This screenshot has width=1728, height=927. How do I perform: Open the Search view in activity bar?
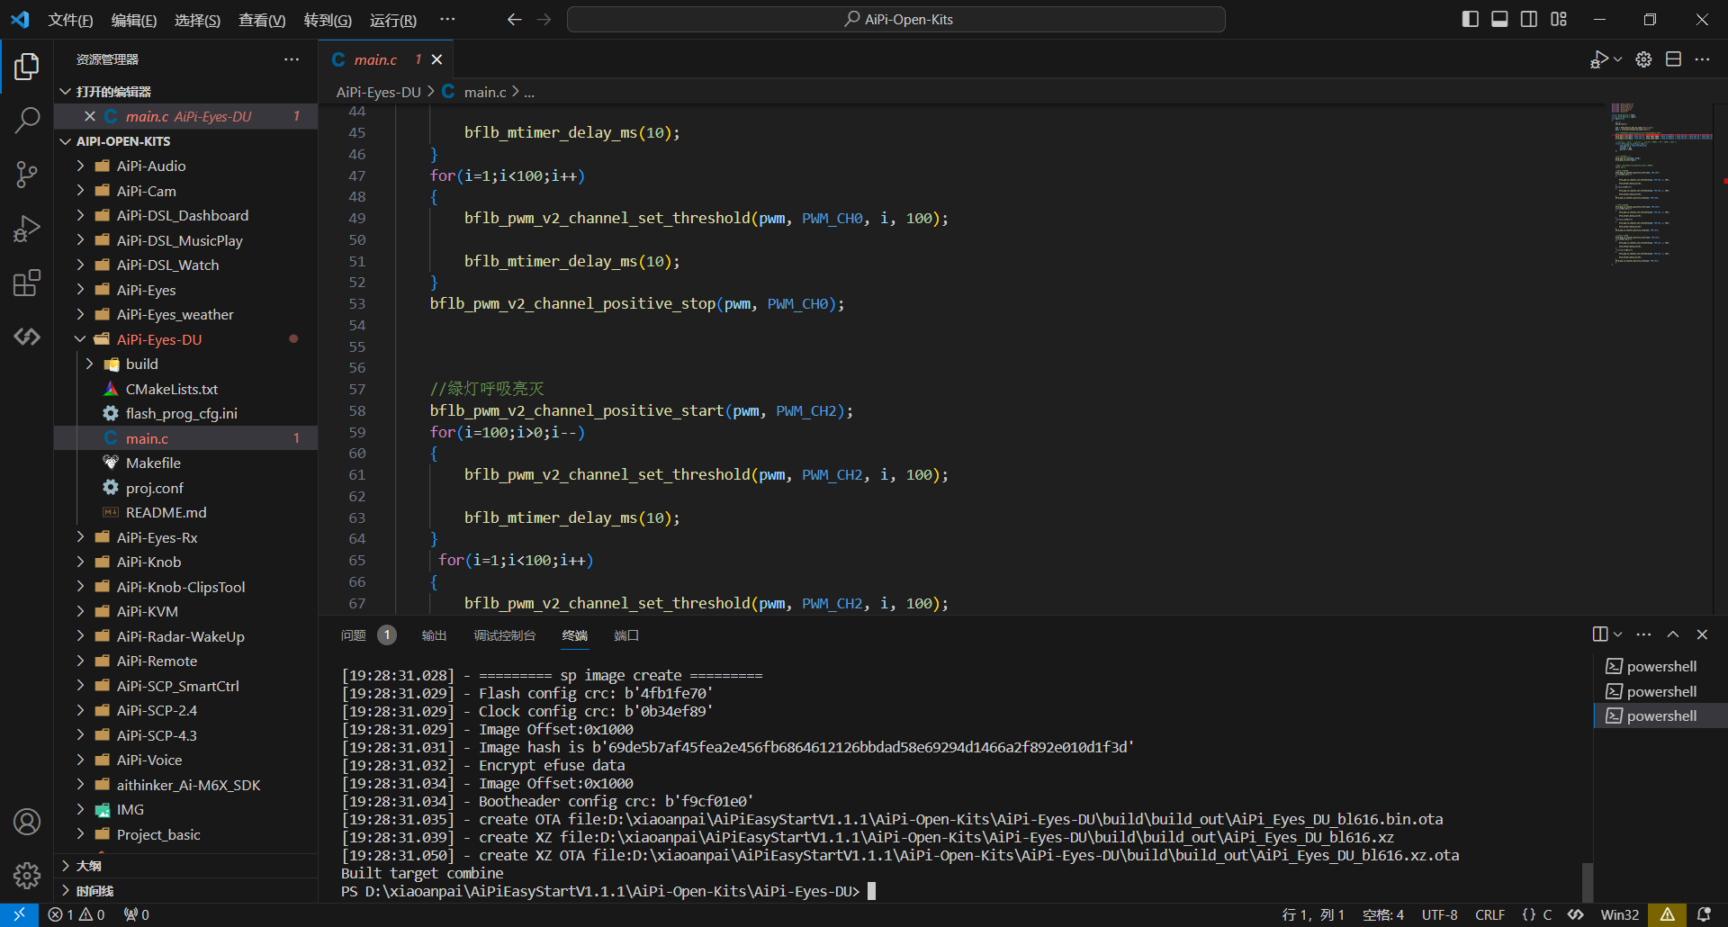pos(27,120)
